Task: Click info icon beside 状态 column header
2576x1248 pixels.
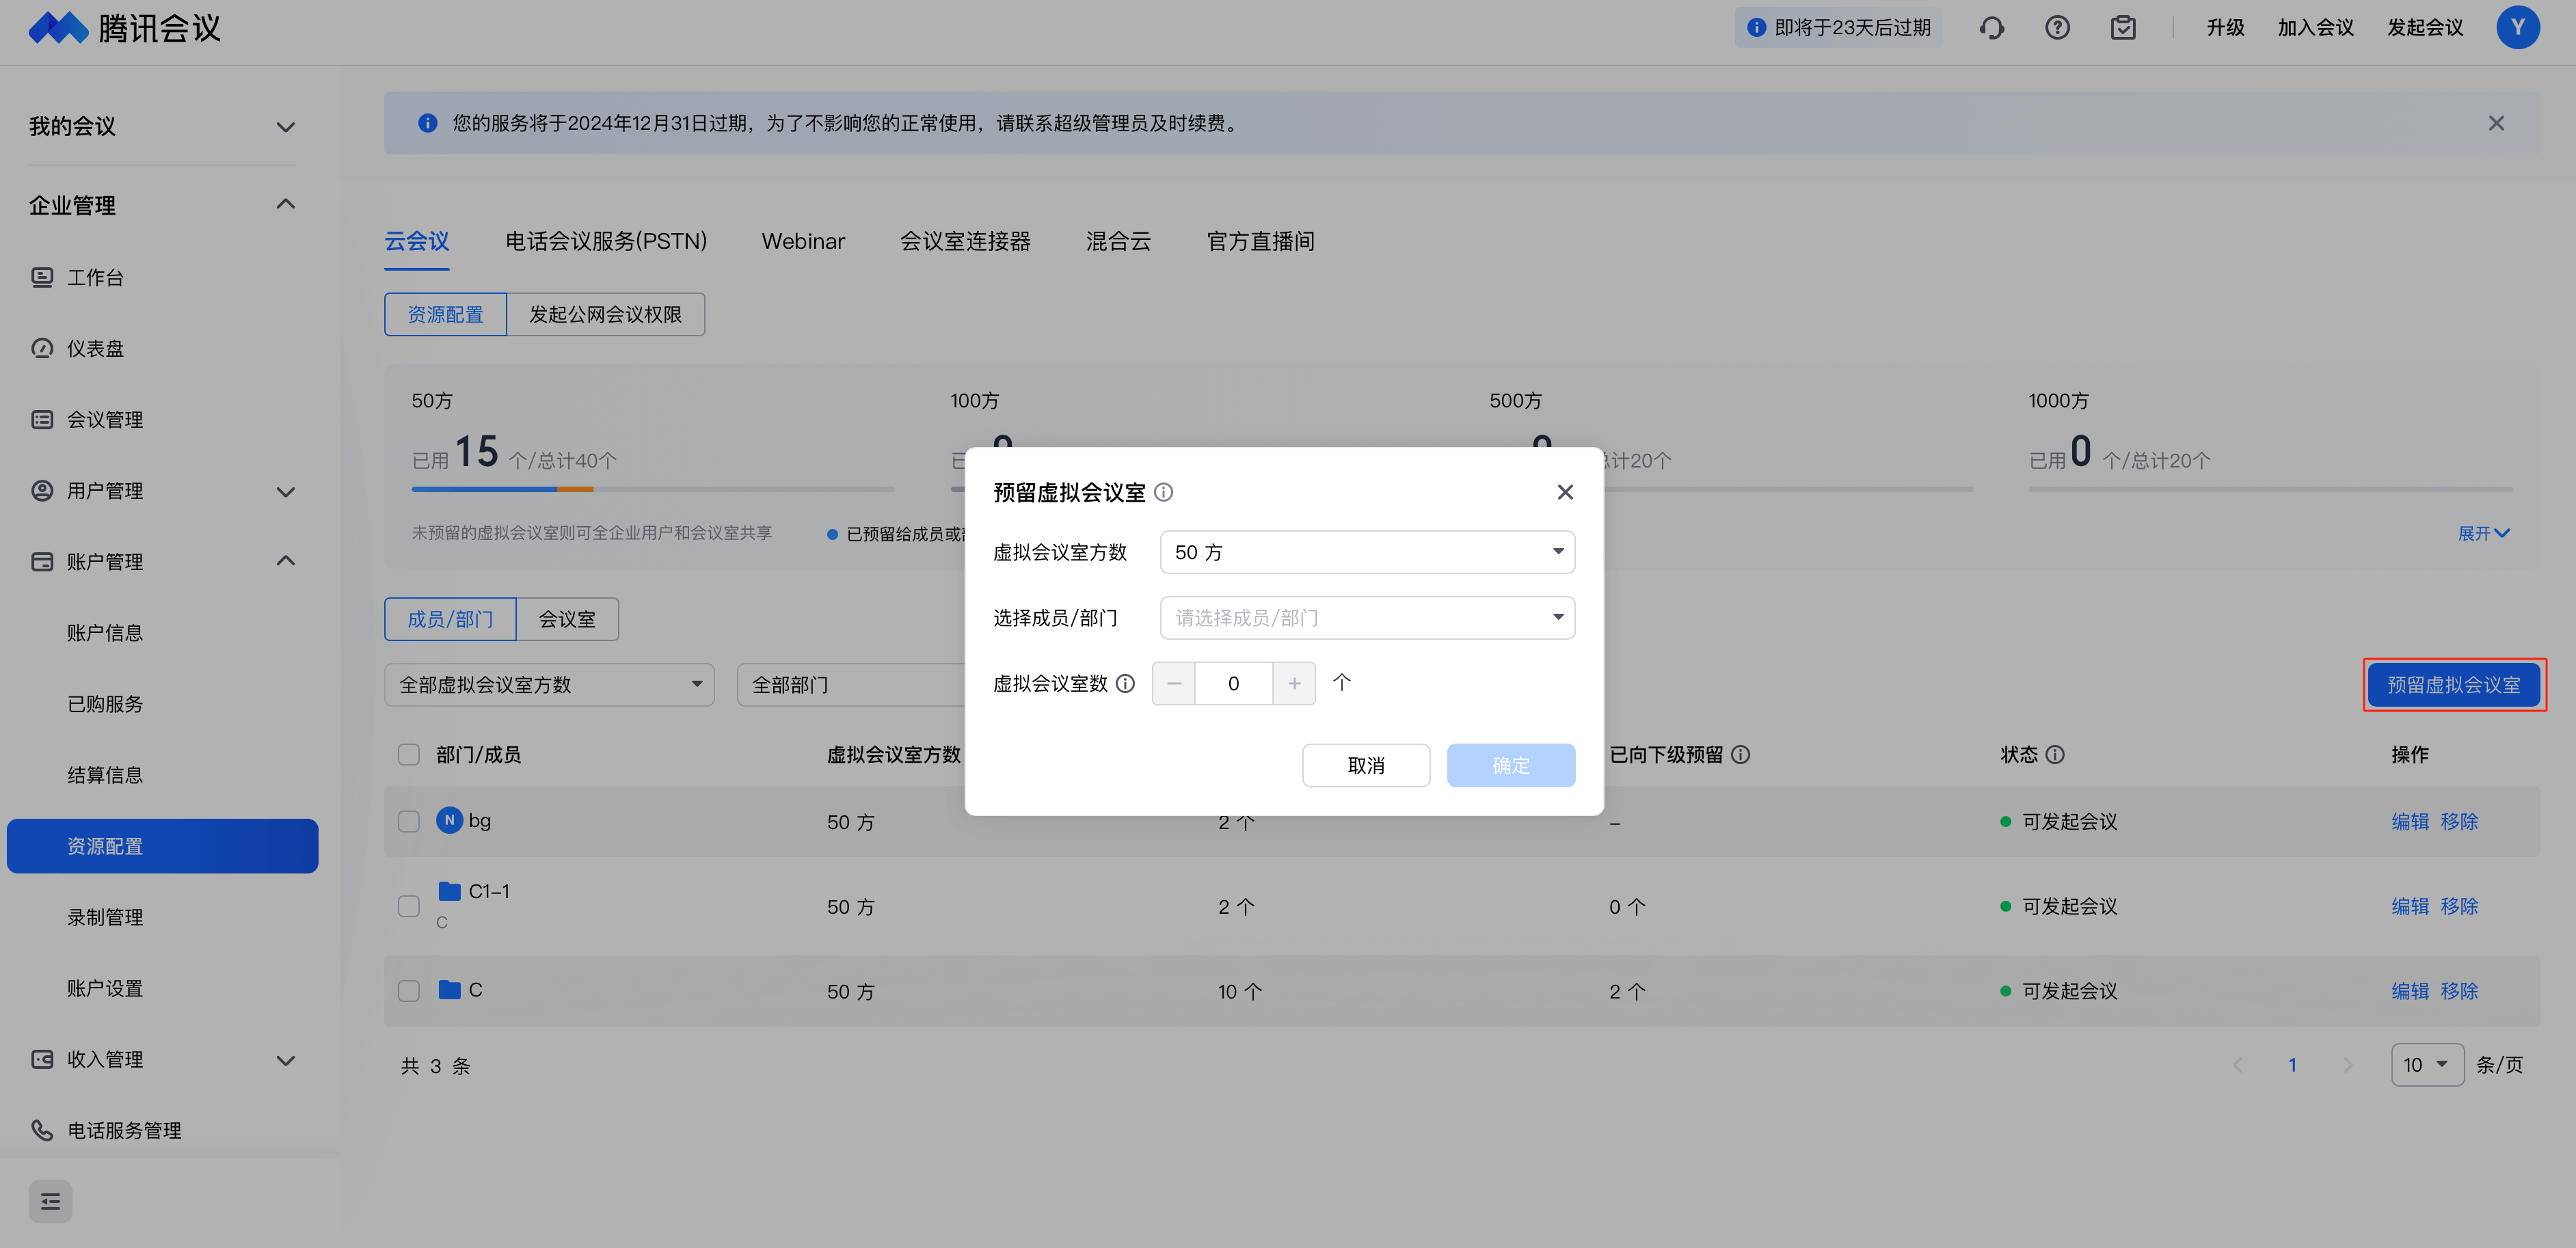Action: pyautogui.click(x=2055, y=755)
